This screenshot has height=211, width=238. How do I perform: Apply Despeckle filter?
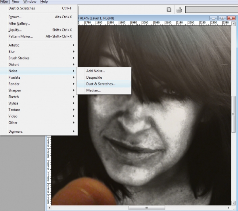point(104,77)
